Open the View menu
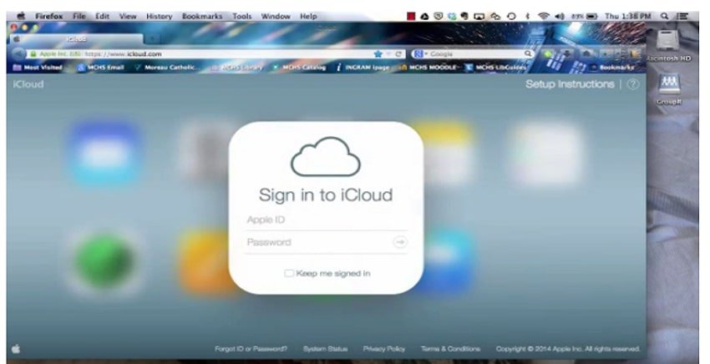 [128, 17]
